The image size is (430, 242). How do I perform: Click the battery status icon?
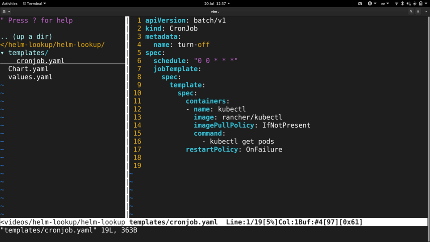pyautogui.click(x=421, y=4)
